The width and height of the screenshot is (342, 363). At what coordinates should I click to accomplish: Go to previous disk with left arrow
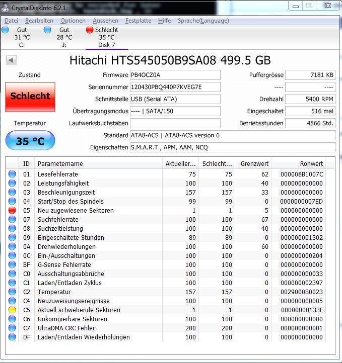[x=11, y=60]
